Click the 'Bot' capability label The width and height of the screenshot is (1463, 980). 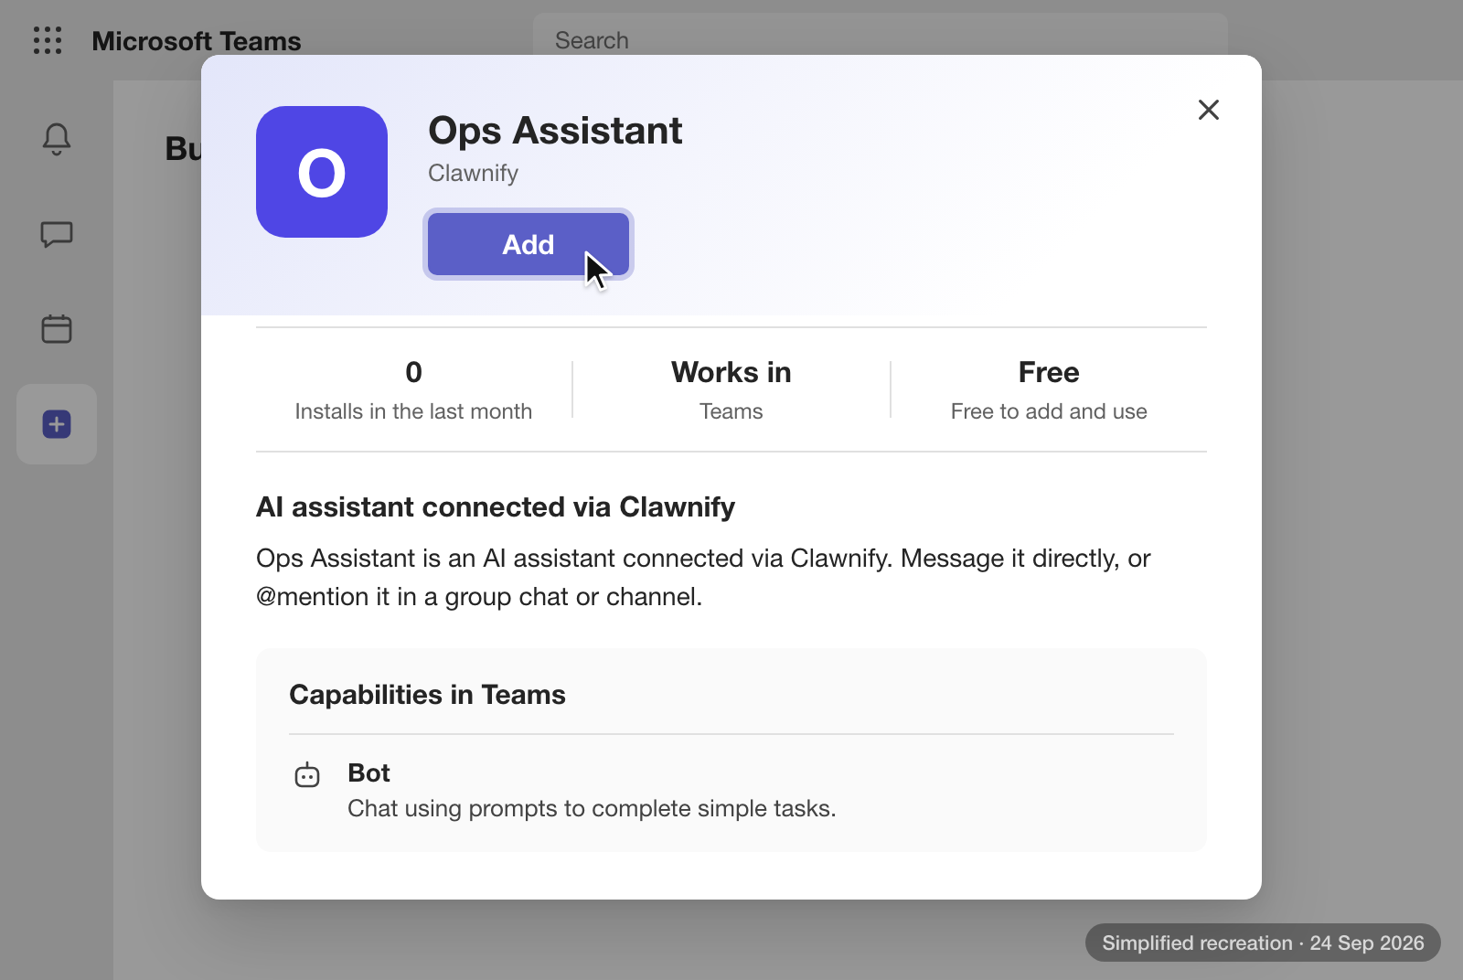(368, 772)
